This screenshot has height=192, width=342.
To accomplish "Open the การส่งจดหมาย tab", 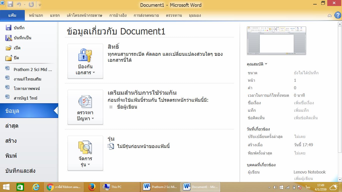I will (x=146, y=15).
